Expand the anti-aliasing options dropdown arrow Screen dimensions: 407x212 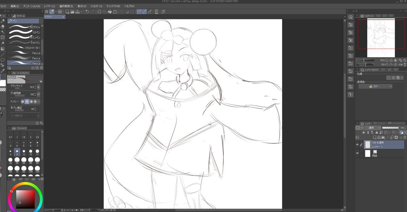coord(39,102)
